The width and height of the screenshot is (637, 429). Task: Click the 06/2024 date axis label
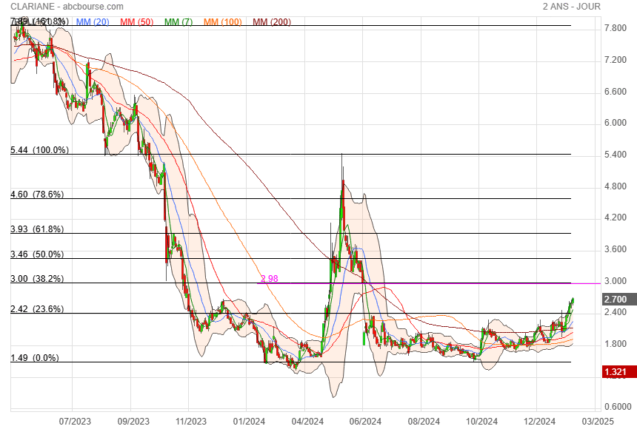[365, 422]
